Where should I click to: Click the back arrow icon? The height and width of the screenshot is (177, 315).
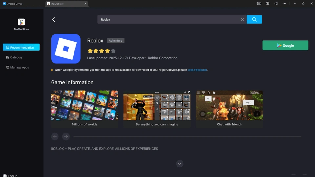54,20
